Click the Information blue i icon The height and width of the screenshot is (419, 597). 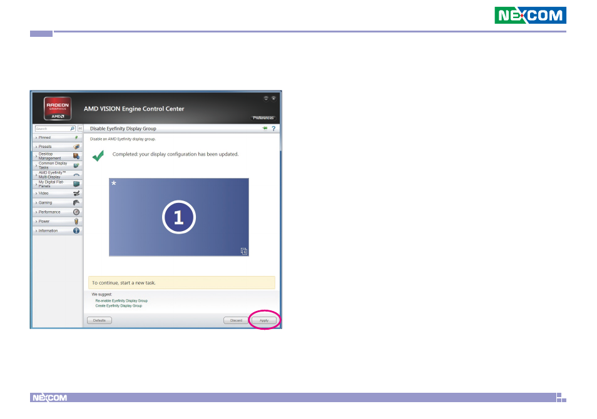point(76,230)
